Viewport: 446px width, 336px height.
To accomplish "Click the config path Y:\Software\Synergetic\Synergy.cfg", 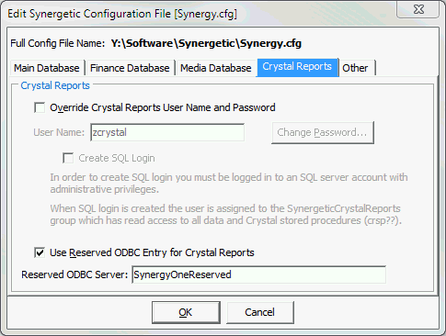I will (206, 43).
